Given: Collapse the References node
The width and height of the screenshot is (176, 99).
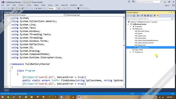Looking at the screenshot, I should coord(130,29).
